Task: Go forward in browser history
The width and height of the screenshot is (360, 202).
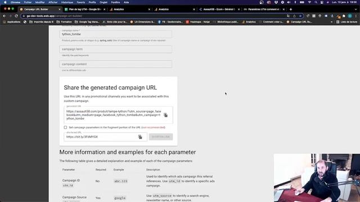Action: point(10,16)
